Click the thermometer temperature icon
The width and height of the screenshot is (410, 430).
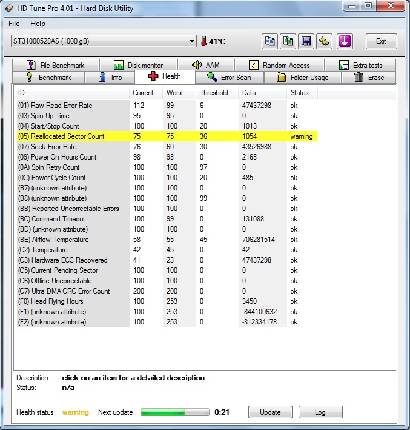tap(203, 41)
